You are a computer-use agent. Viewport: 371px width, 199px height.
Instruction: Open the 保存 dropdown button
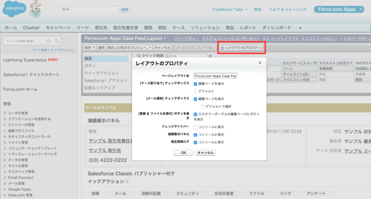pos(90,47)
